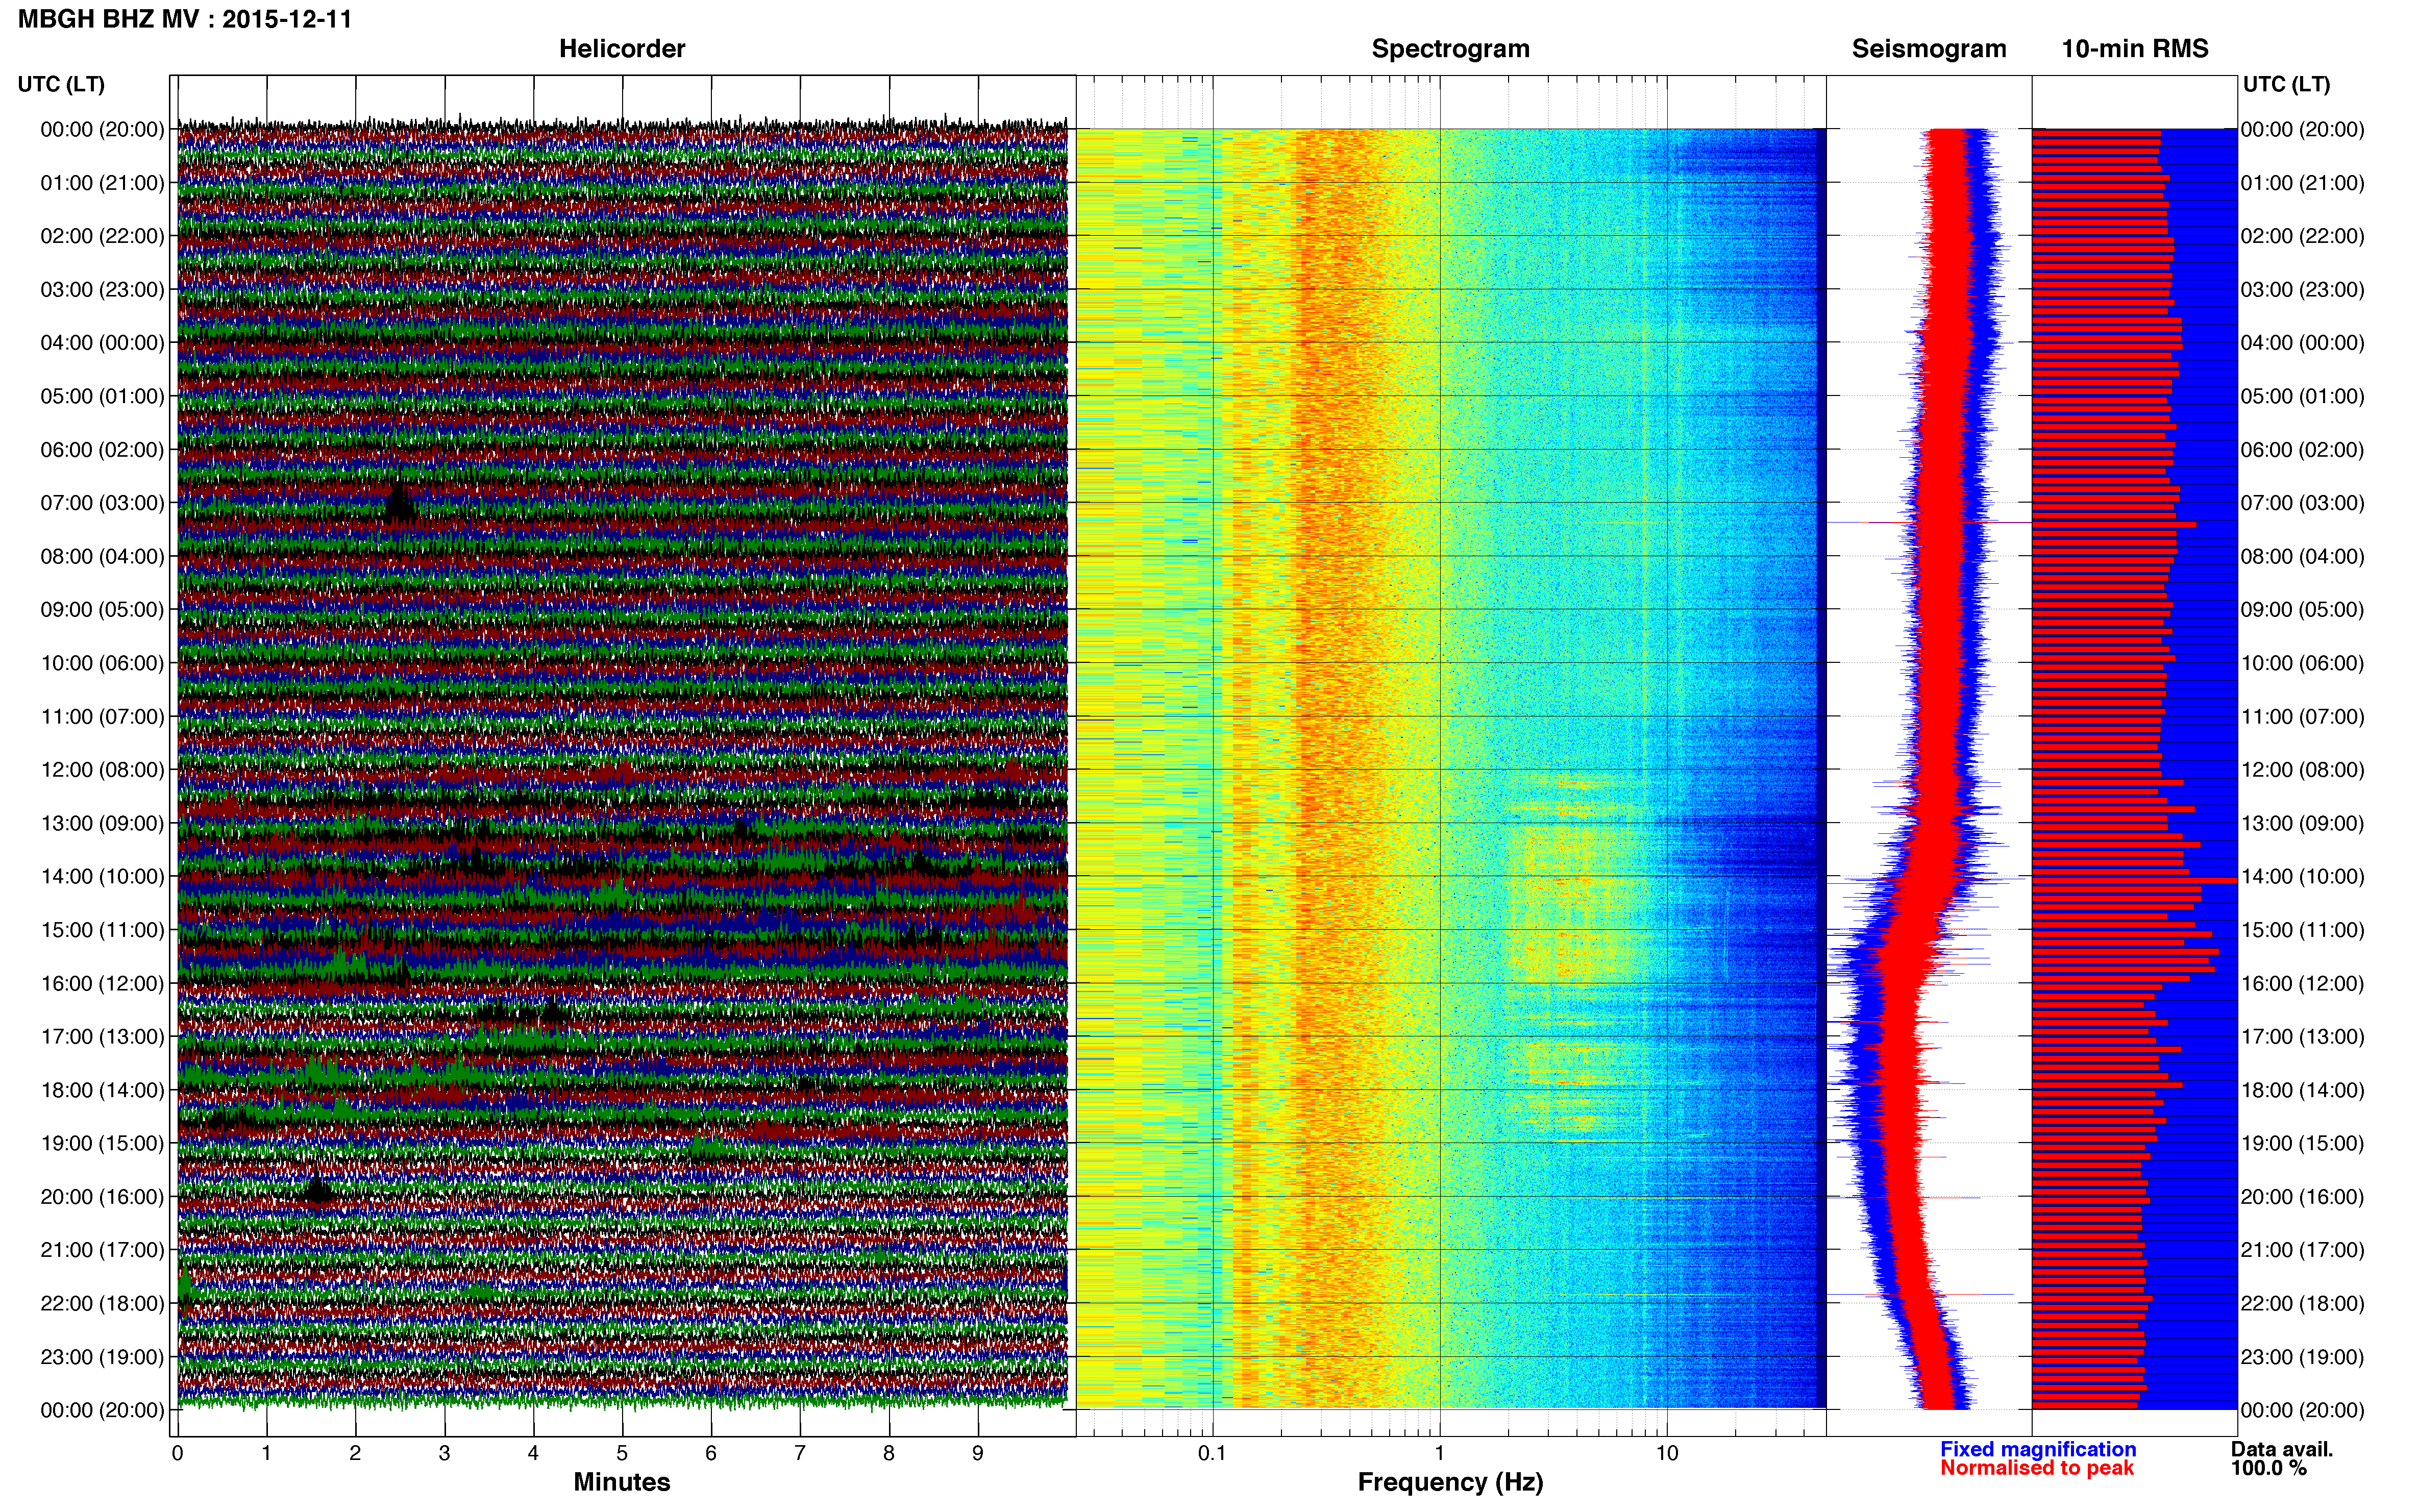Select left time label "04:00 (00:00)"
The image size is (2419, 1512).
pos(102,343)
